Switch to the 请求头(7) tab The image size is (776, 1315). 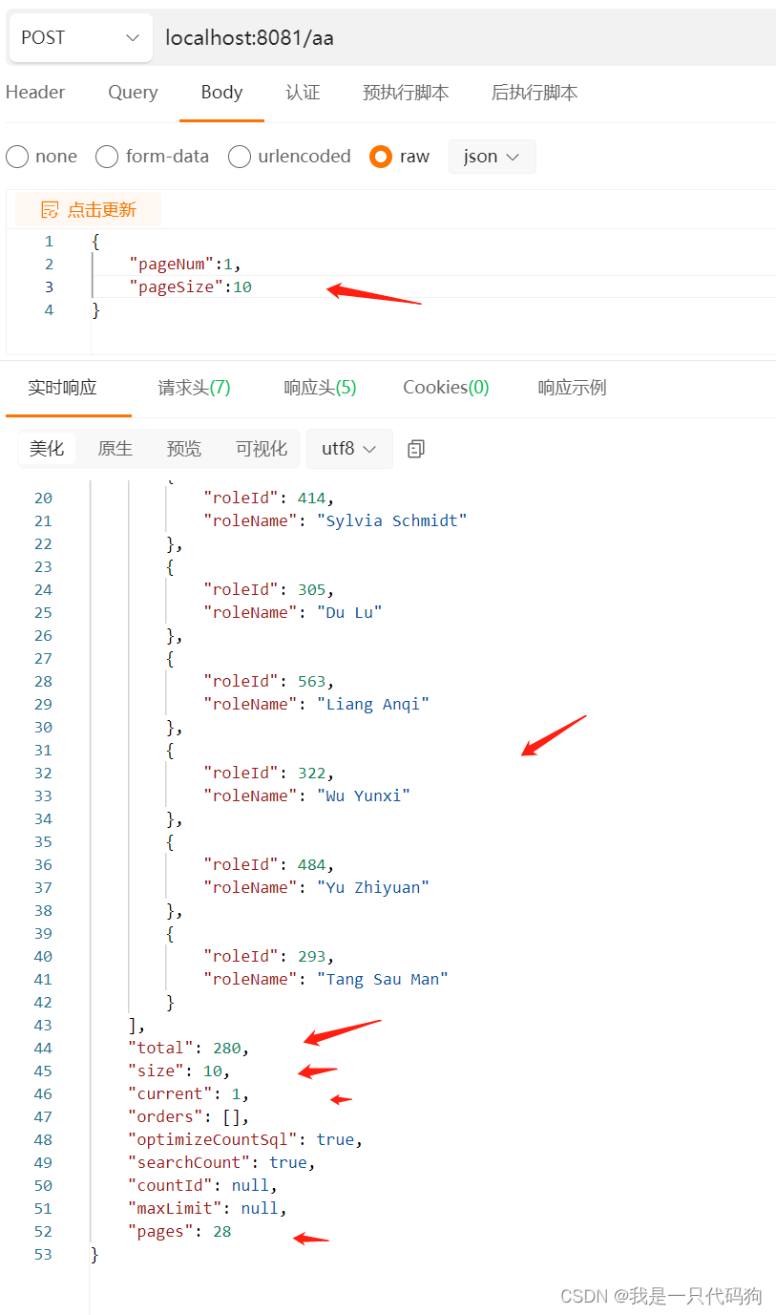click(x=193, y=387)
